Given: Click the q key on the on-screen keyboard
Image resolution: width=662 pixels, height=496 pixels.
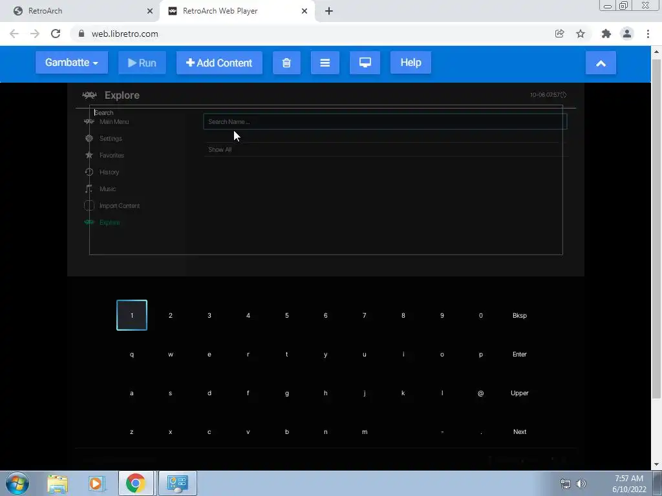Looking at the screenshot, I should click(x=132, y=355).
